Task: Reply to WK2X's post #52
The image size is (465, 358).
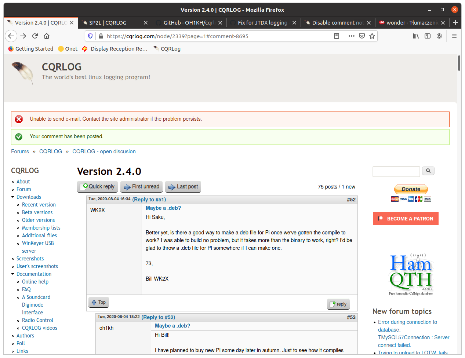Action: coord(338,304)
